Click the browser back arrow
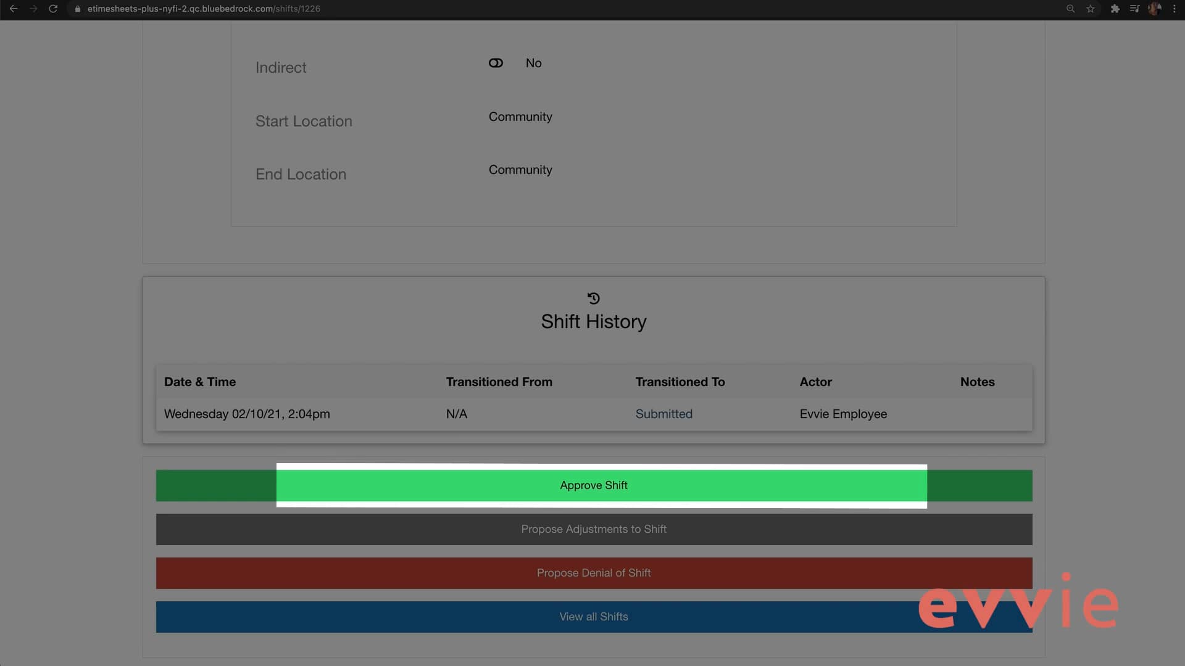The width and height of the screenshot is (1185, 666). 13,9
